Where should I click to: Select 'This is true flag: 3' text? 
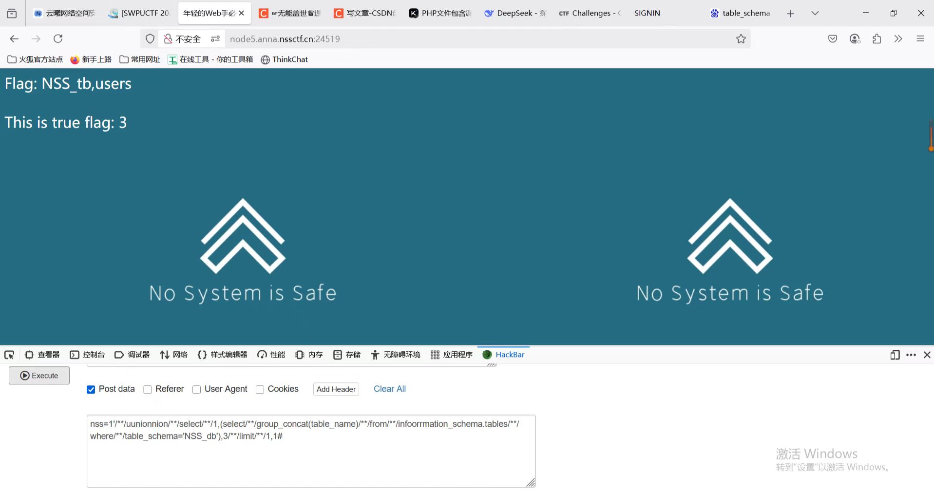(x=66, y=122)
